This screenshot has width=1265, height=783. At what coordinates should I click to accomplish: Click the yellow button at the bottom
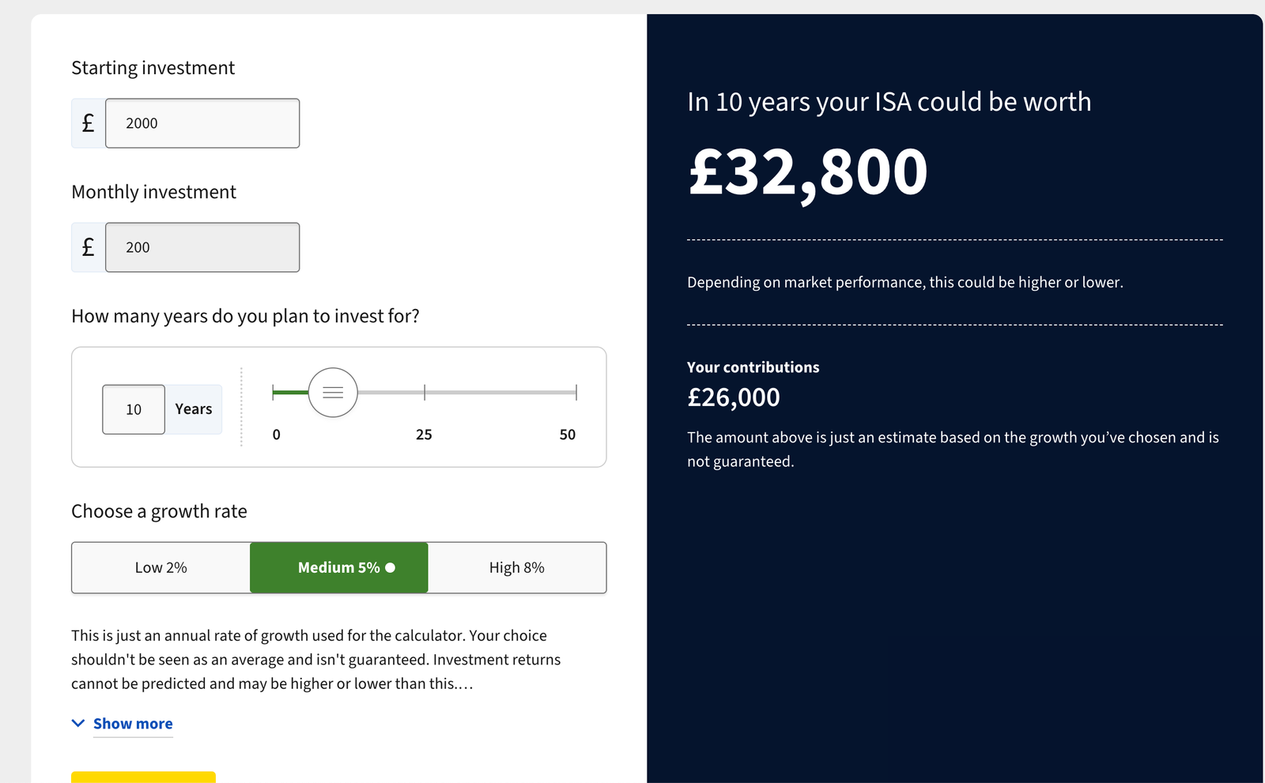point(142,778)
